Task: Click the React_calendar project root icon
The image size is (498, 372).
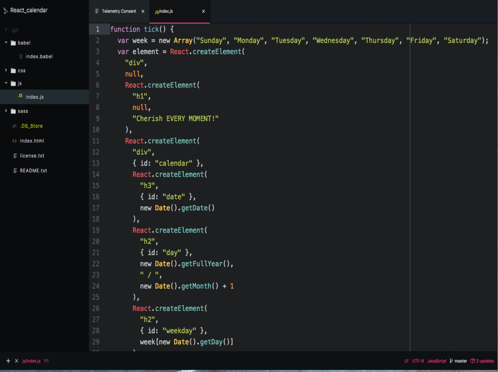Action: tap(6, 11)
